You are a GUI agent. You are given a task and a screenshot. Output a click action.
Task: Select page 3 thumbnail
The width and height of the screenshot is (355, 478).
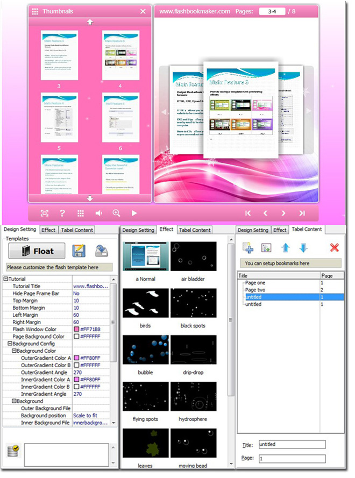pyautogui.click(x=60, y=55)
